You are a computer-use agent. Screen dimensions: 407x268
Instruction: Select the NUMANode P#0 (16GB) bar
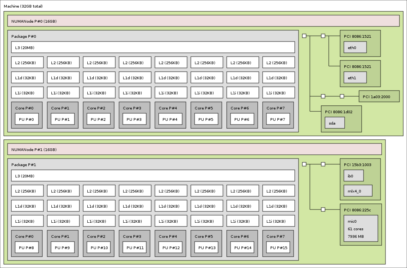pos(203,21)
